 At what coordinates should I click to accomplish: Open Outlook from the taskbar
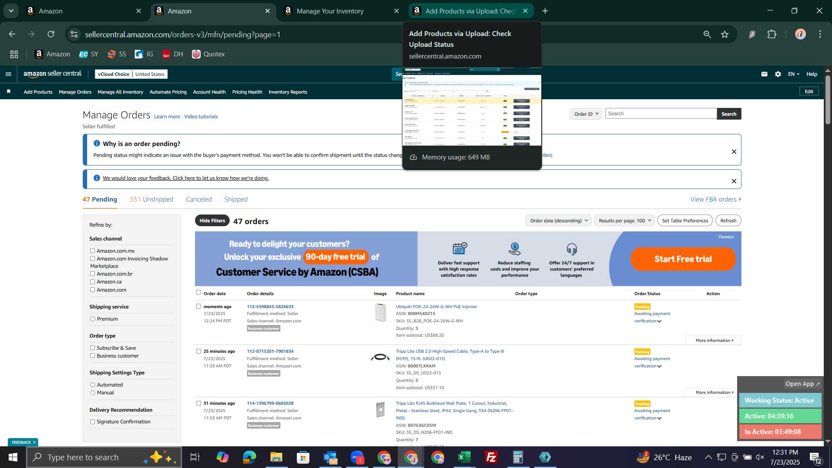(330, 457)
